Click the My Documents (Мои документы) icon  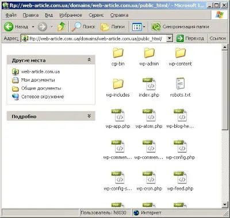pos(16,80)
